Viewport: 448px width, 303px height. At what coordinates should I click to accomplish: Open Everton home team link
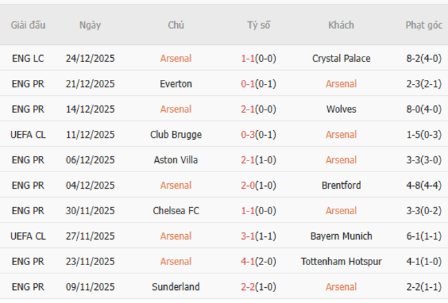tap(176, 84)
